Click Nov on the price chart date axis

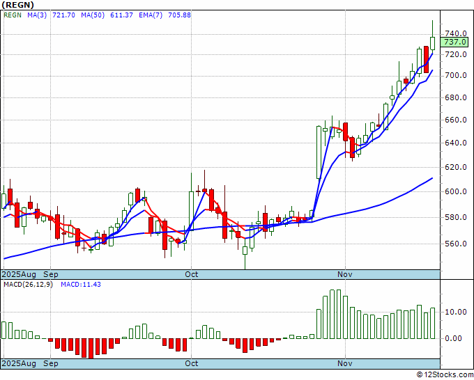[344, 275]
